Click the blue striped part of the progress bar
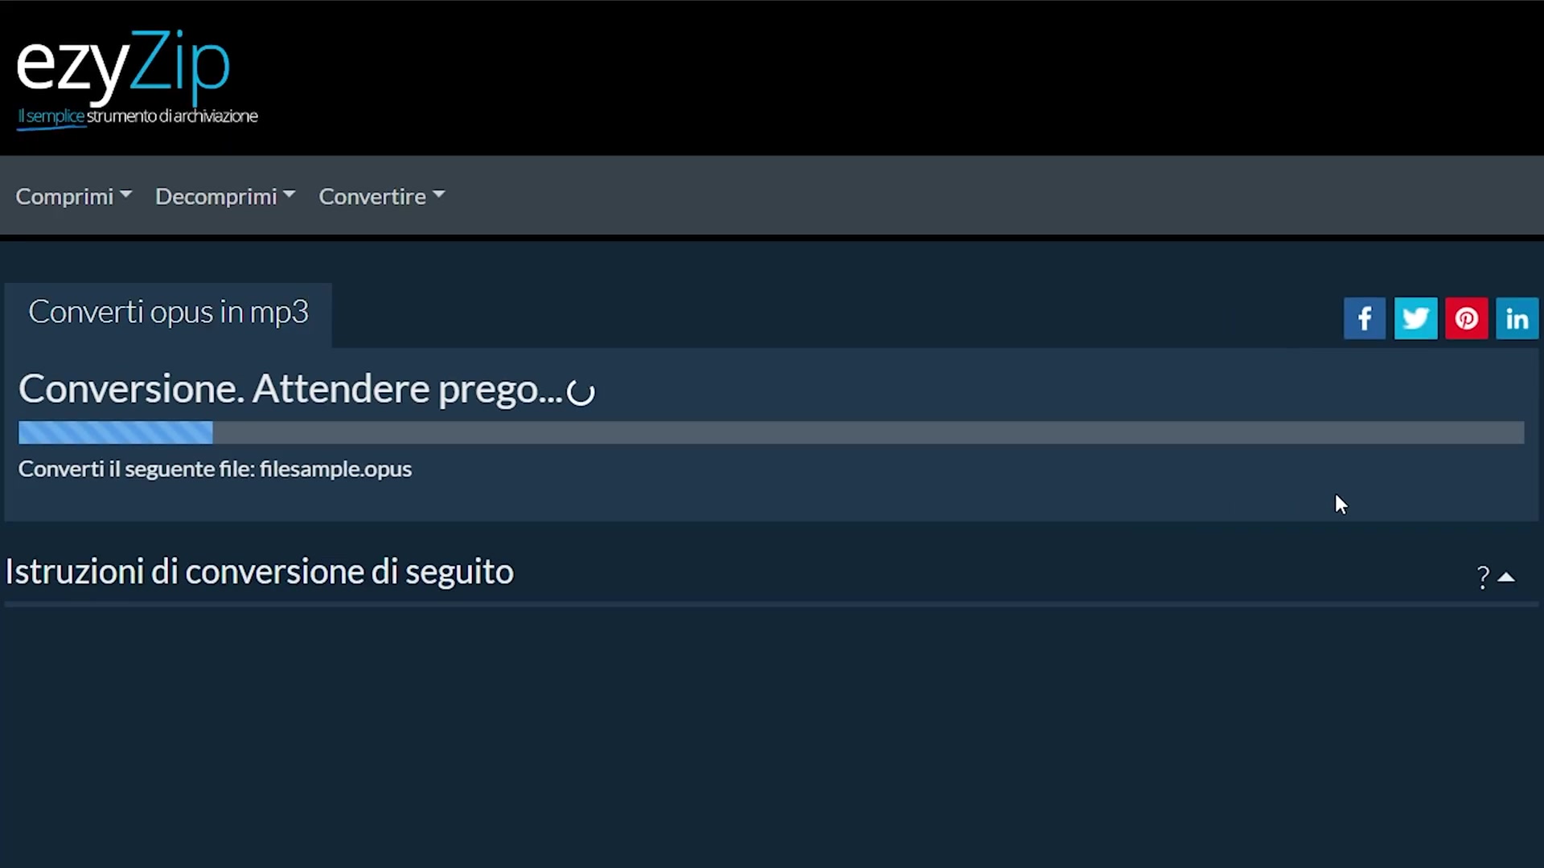 [x=116, y=432]
